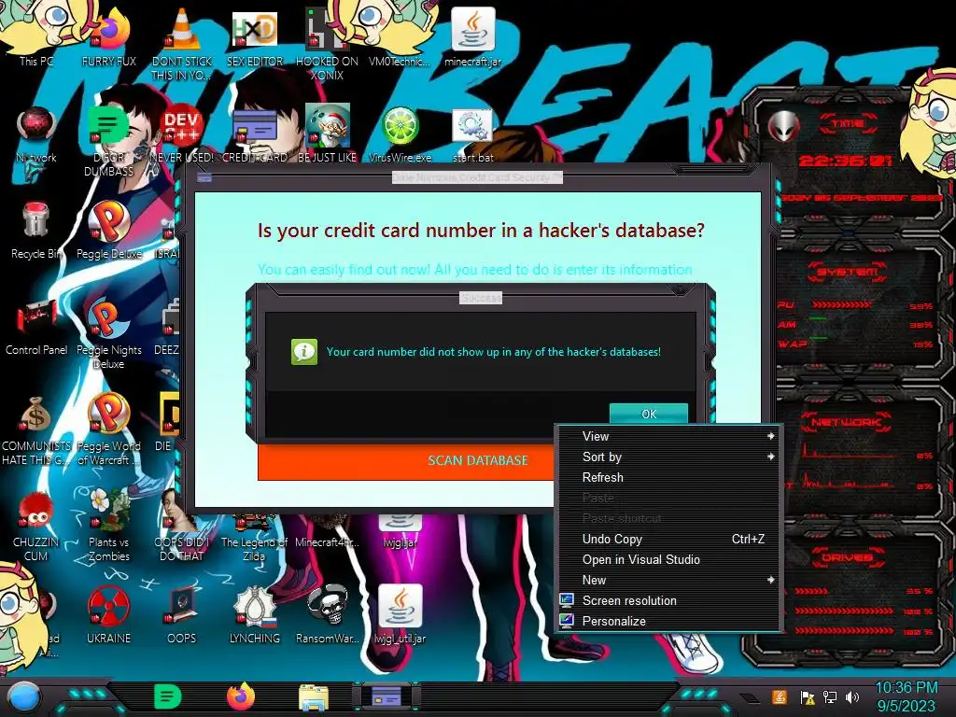Open Personalize from context menu

click(x=668, y=621)
